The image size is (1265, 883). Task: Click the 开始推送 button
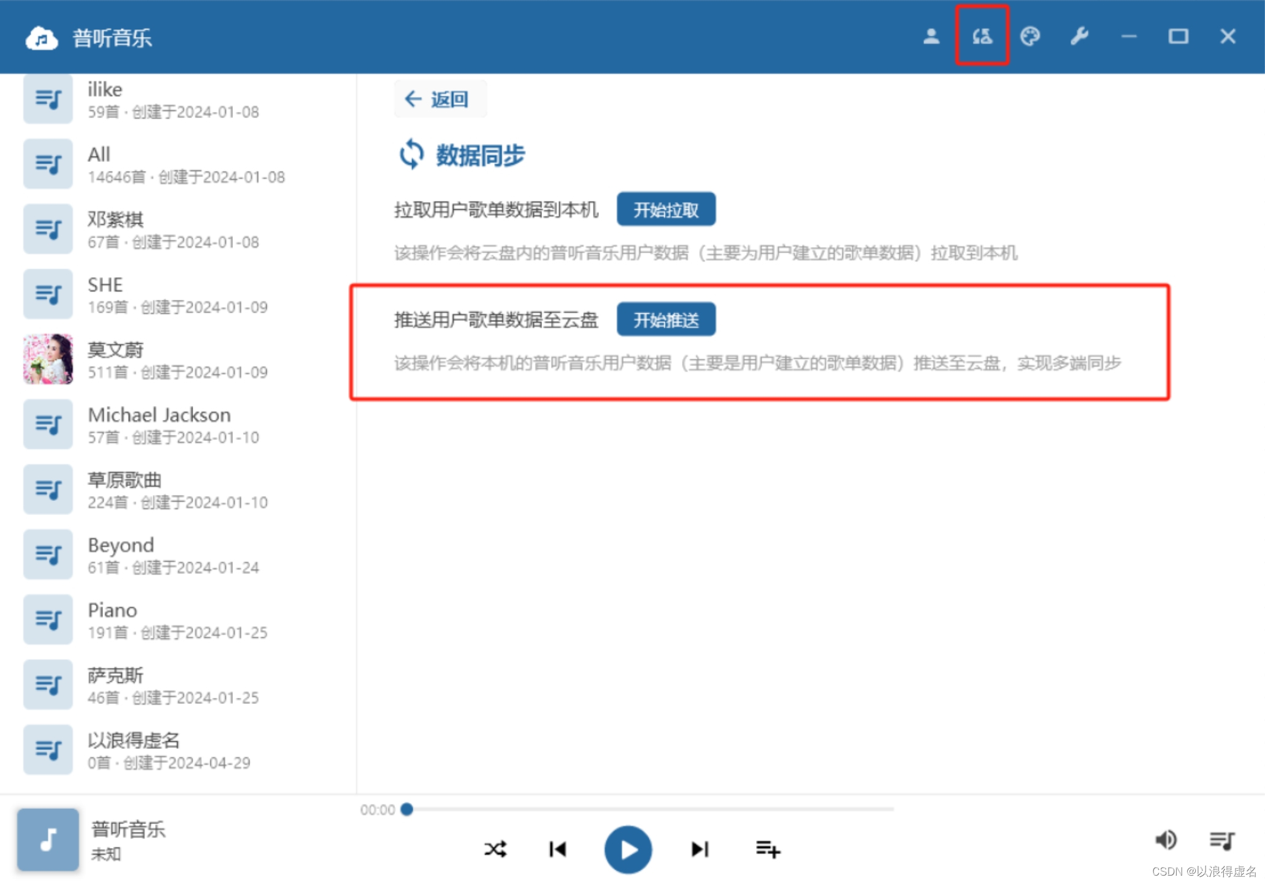(666, 319)
